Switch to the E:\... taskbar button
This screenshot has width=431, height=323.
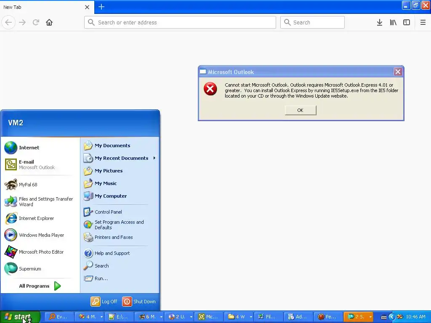point(119,317)
